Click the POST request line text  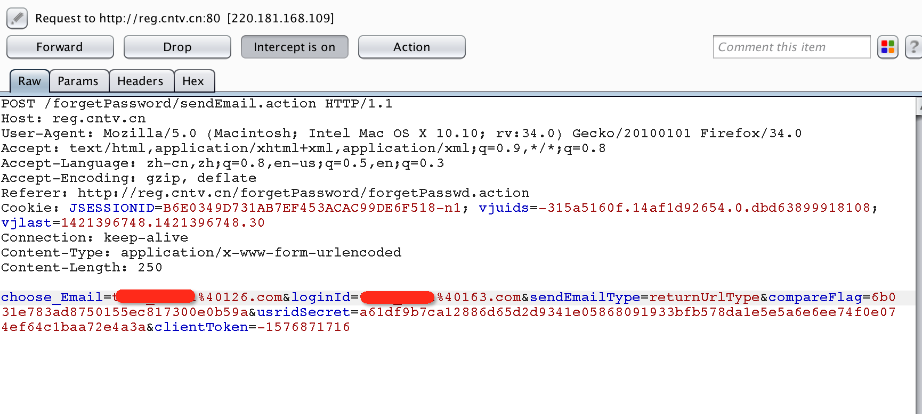click(197, 104)
